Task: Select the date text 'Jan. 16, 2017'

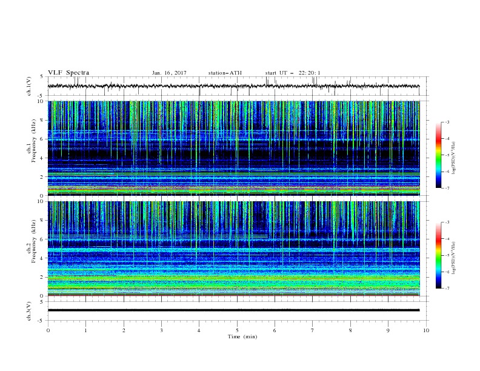Action: 169,73
